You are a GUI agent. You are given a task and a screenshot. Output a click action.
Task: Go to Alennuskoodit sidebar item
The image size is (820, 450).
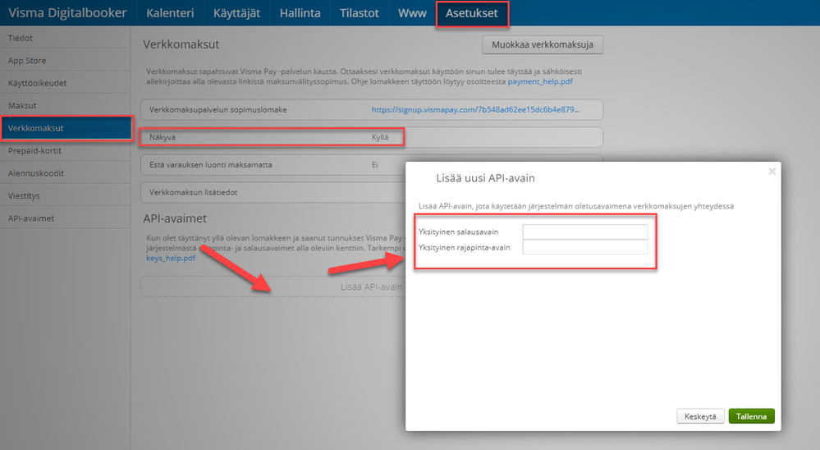pos(65,173)
